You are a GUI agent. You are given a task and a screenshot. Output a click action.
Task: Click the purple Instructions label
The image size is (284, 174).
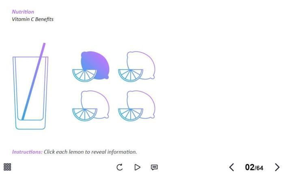[x=27, y=152]
